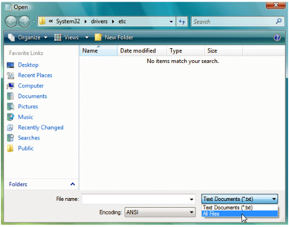Open the Recent Places link
Image resolution: width=289 pixels, height=227 pixels.
coord(35,75)
